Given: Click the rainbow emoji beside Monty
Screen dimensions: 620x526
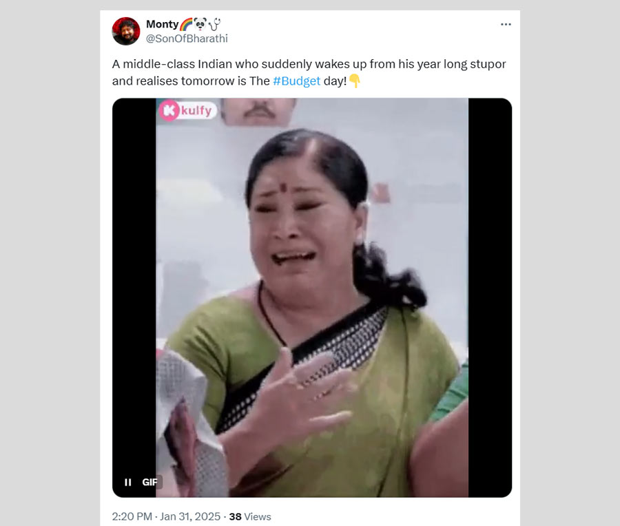Looking at the screenshot, I should pos(186,25).
